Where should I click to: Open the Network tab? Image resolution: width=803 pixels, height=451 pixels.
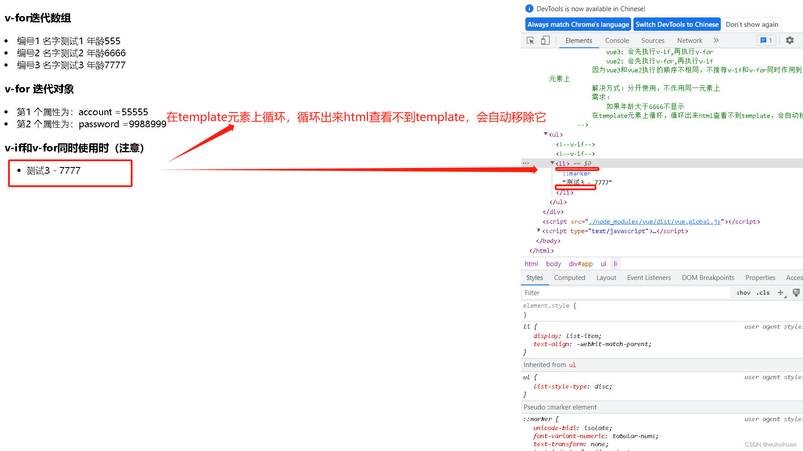tap(690, 40)
